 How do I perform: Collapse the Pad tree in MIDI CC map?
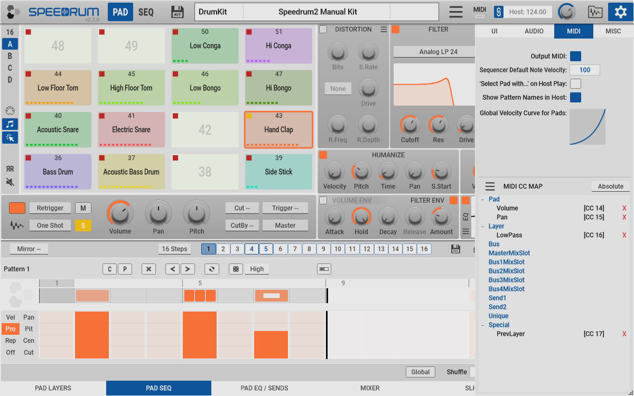(x=482, y=200)
